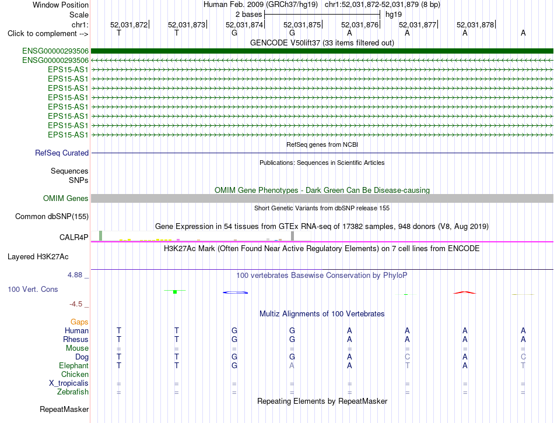Click the hg19 text beside the scale bar
This screenshot has height=423, width=554.
(394, 15)
